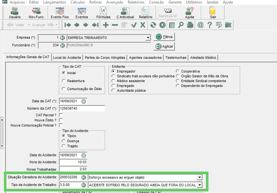Open Mov.Func. toolbar icon
This screenshot has height=193, width=277.
click(x=37, y=13)
